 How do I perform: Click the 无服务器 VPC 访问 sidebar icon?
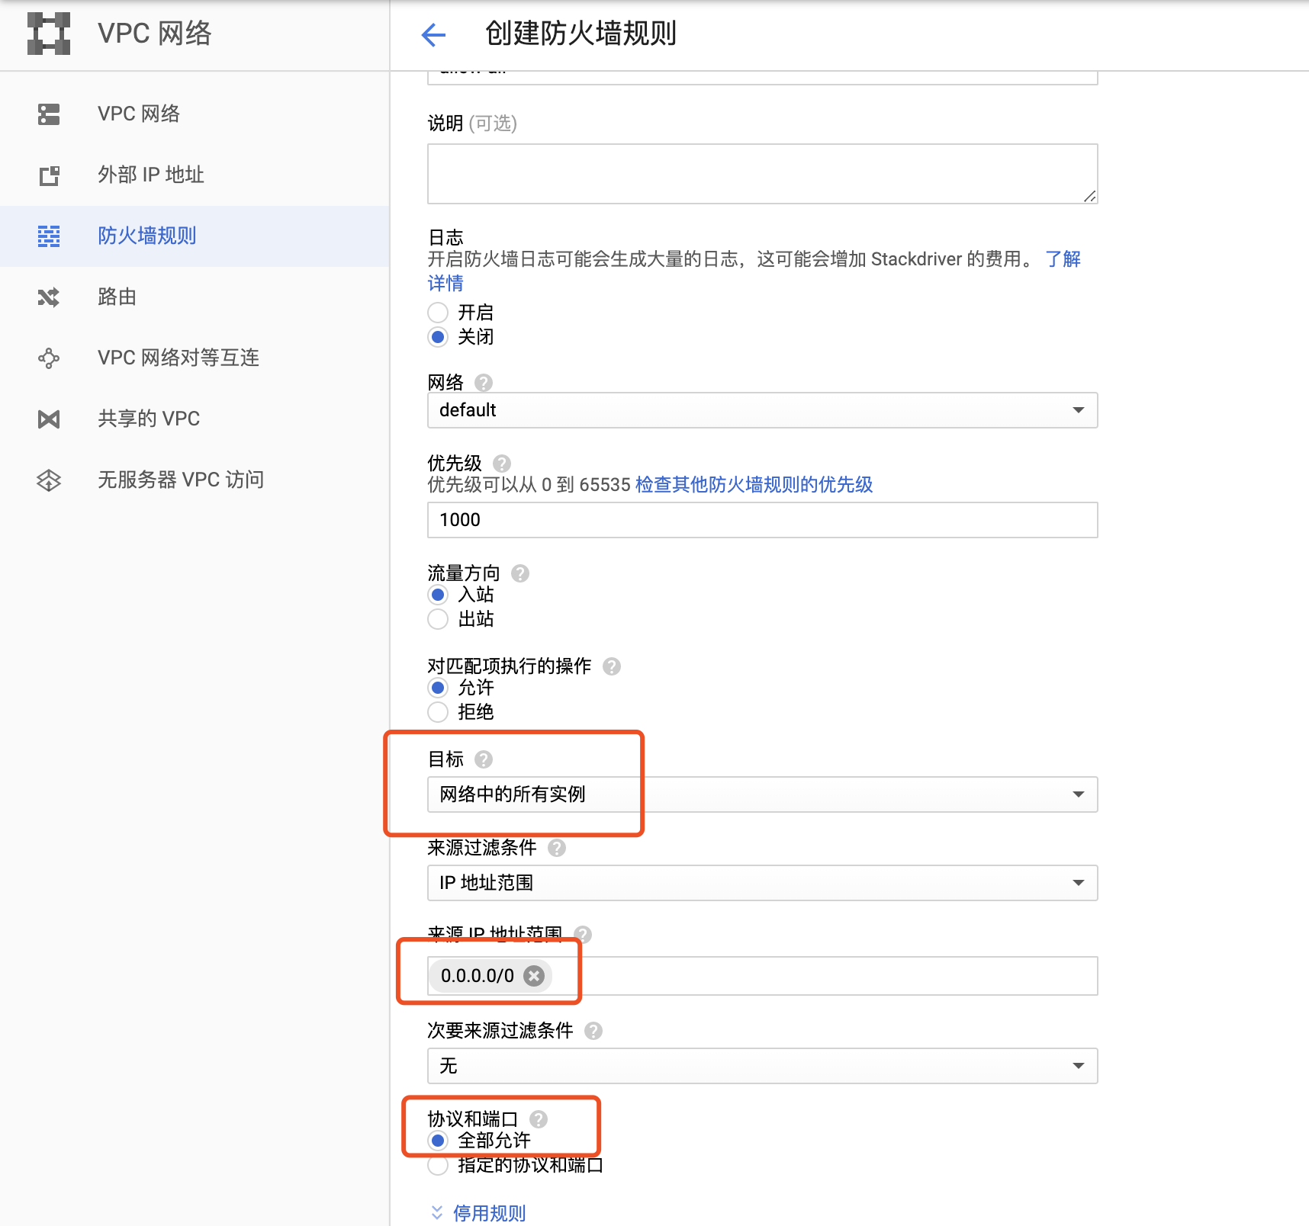[x=49, y=480]
